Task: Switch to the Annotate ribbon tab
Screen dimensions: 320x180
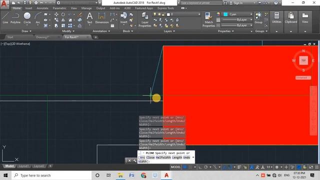Action: point(42,8)
